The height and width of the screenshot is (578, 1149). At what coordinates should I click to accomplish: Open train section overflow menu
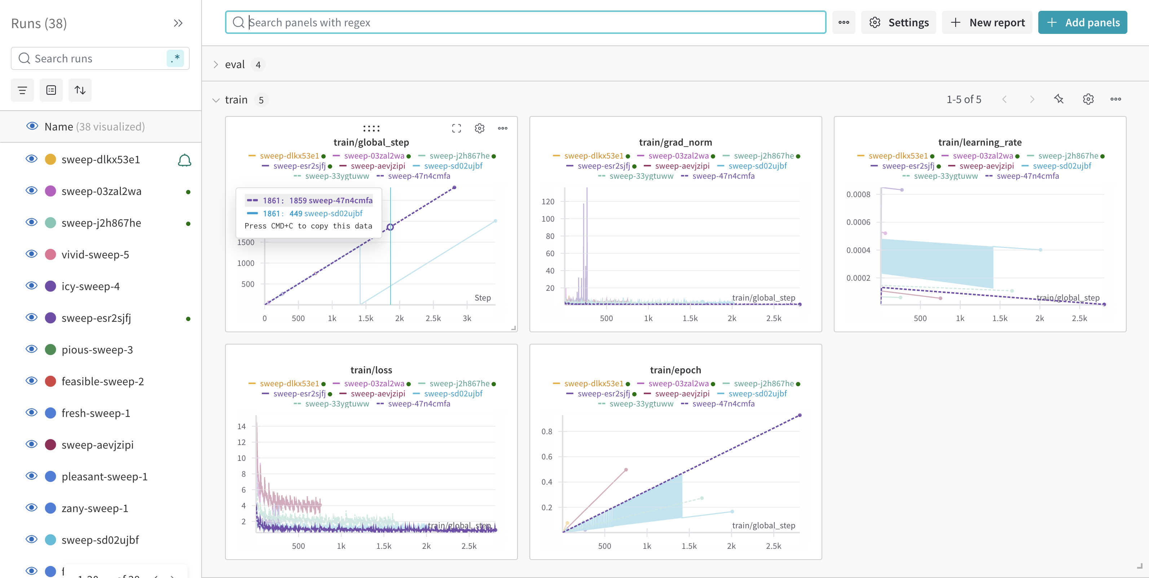1115,99
